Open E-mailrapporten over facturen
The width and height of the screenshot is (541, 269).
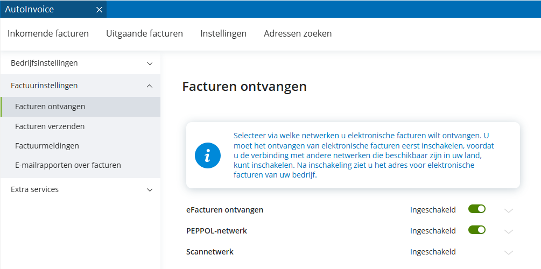80,165
